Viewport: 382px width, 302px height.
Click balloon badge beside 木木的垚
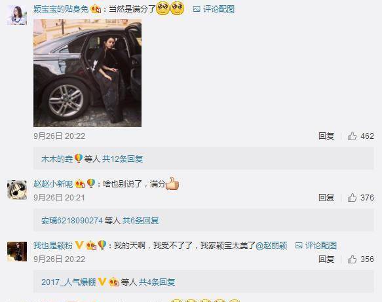pyautogui.click(x=78, y=159)
